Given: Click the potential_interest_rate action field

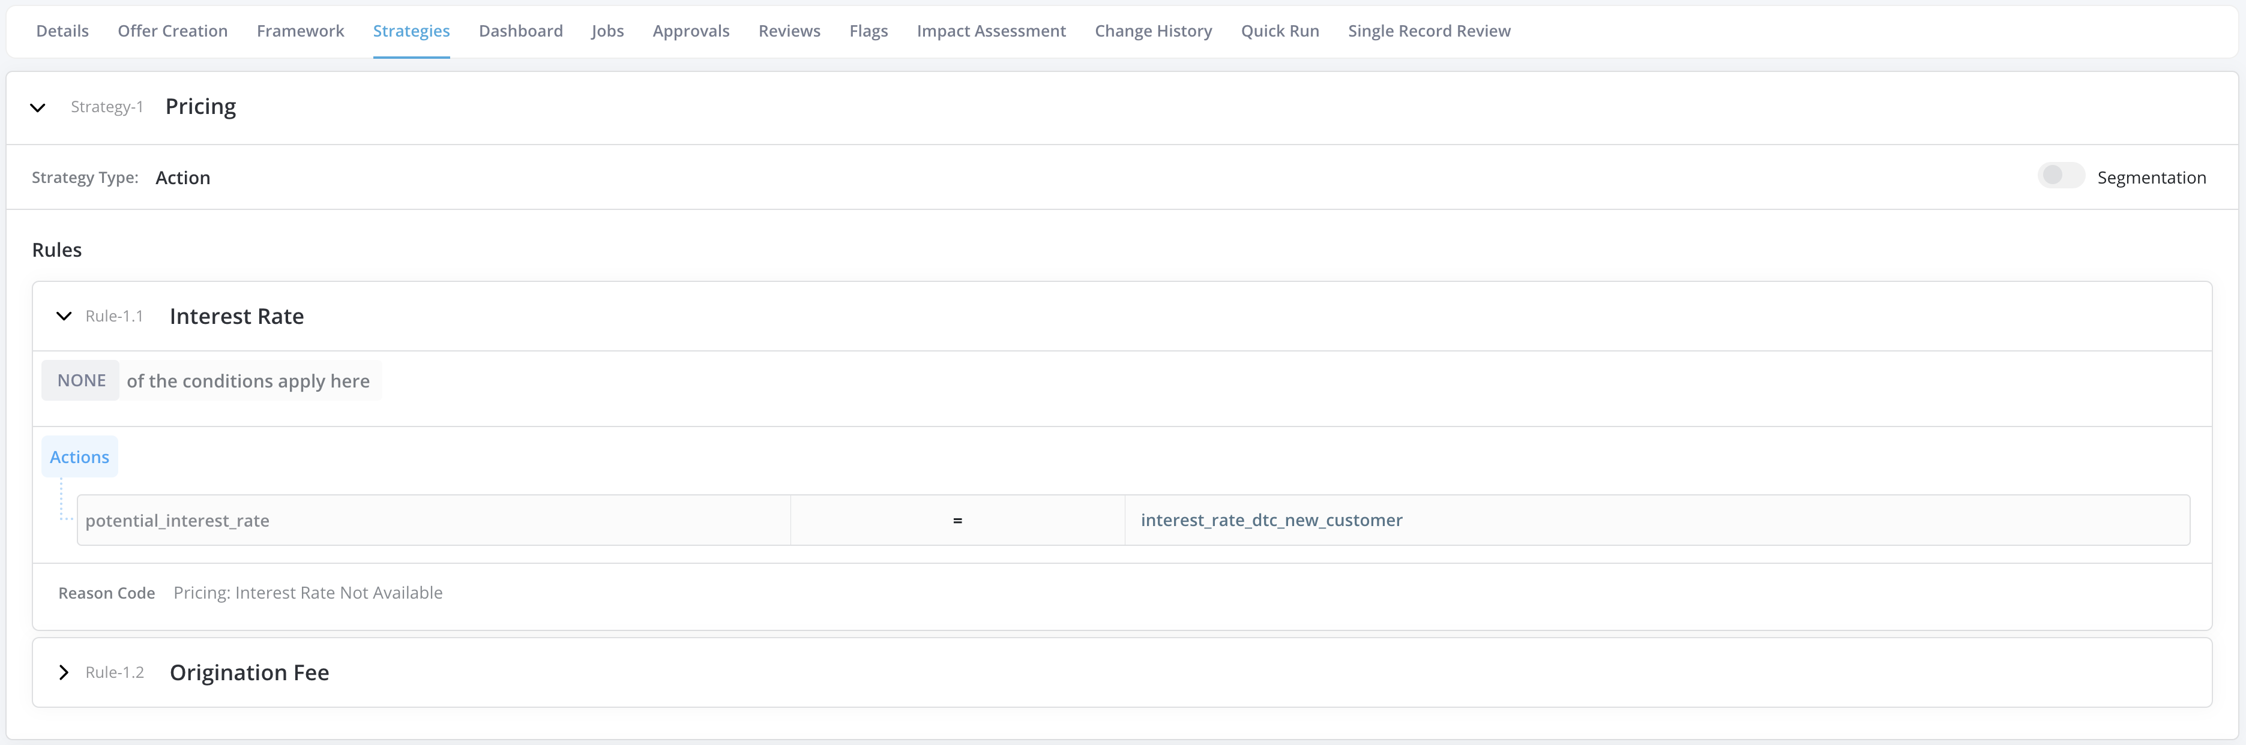Looking at the screenshot, I should click(433, 521).
